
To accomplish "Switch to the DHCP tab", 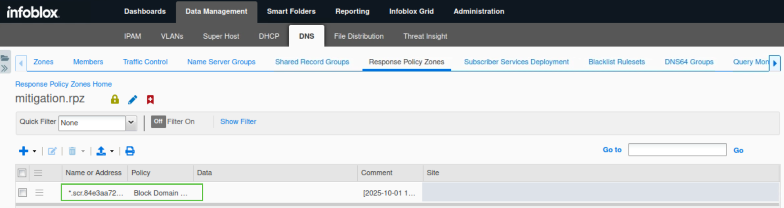I will pyautogui.click(x=269, y=36).
